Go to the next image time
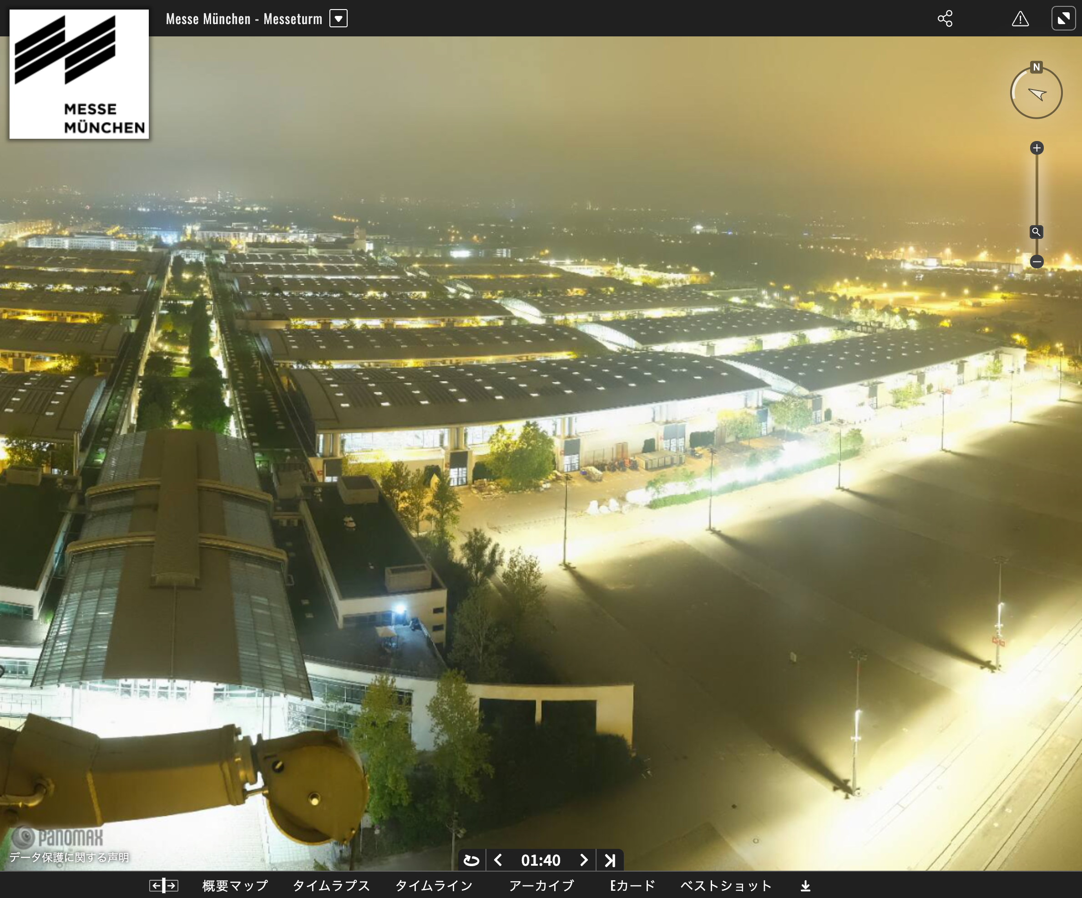Screen dimensions: 1082x898 pyautogui.click(x=583, y=860)
